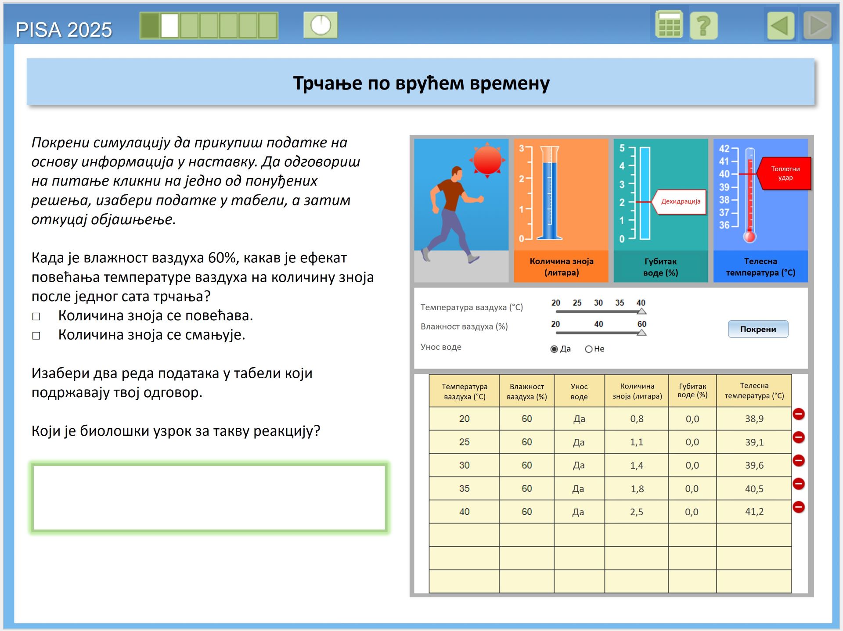Screen dimensions: 843x631
Task: Click the Покрени run button
Action: pos(758,329)
